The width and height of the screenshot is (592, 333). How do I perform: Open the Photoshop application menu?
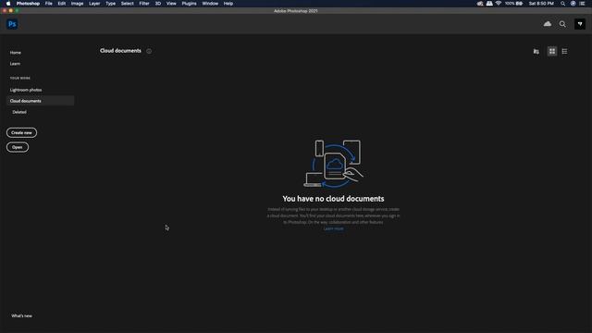[28, 4]
